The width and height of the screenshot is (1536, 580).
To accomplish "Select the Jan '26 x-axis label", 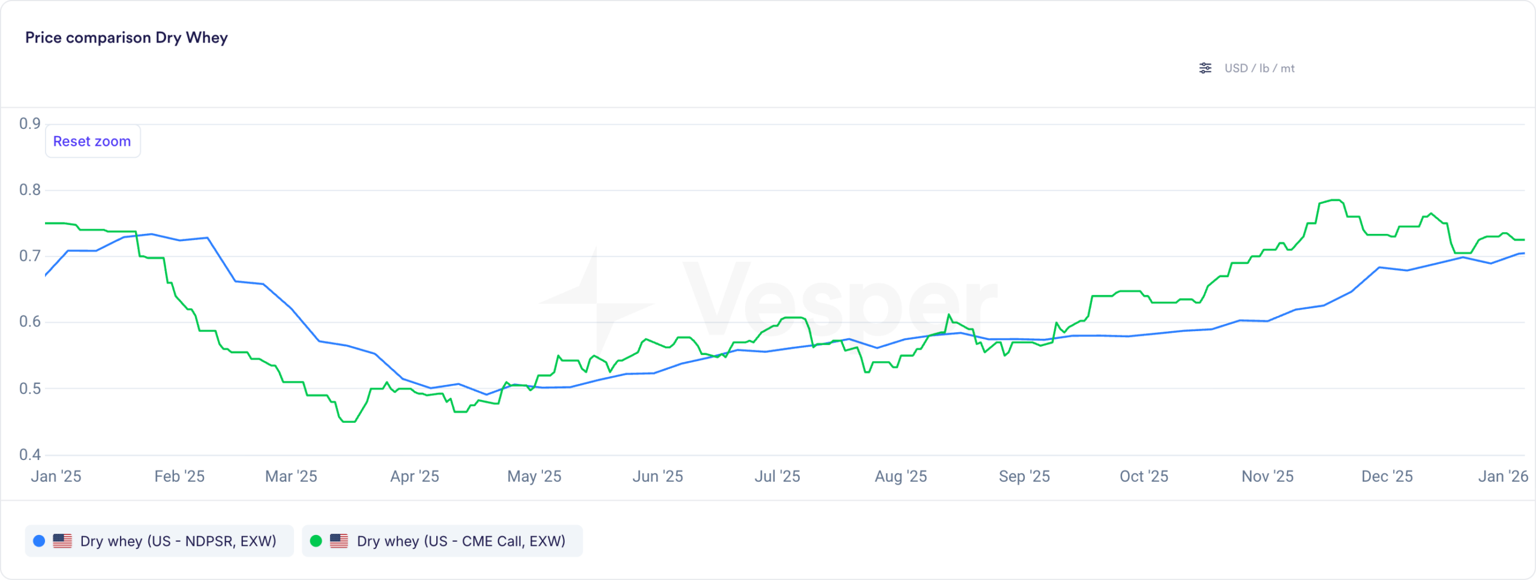I will click(x=1503, y=476).
